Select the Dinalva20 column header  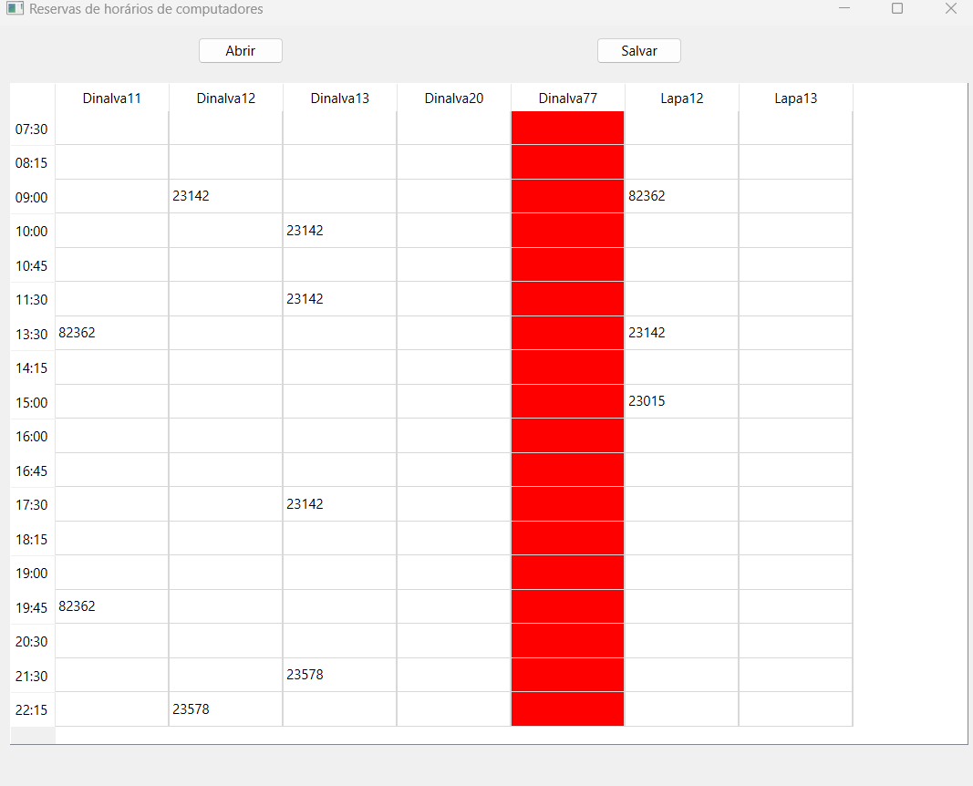tap(453, 98)
